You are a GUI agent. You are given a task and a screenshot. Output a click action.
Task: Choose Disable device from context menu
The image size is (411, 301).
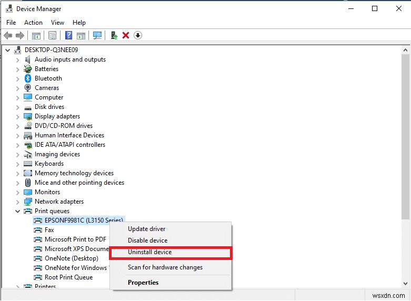pos(171,240)
